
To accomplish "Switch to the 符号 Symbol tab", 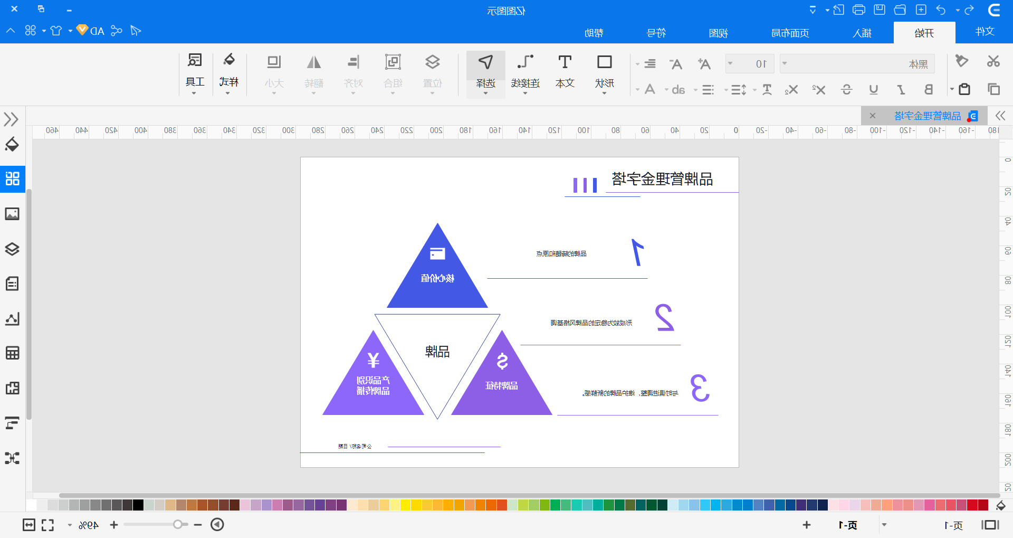I will pos(656,33).
